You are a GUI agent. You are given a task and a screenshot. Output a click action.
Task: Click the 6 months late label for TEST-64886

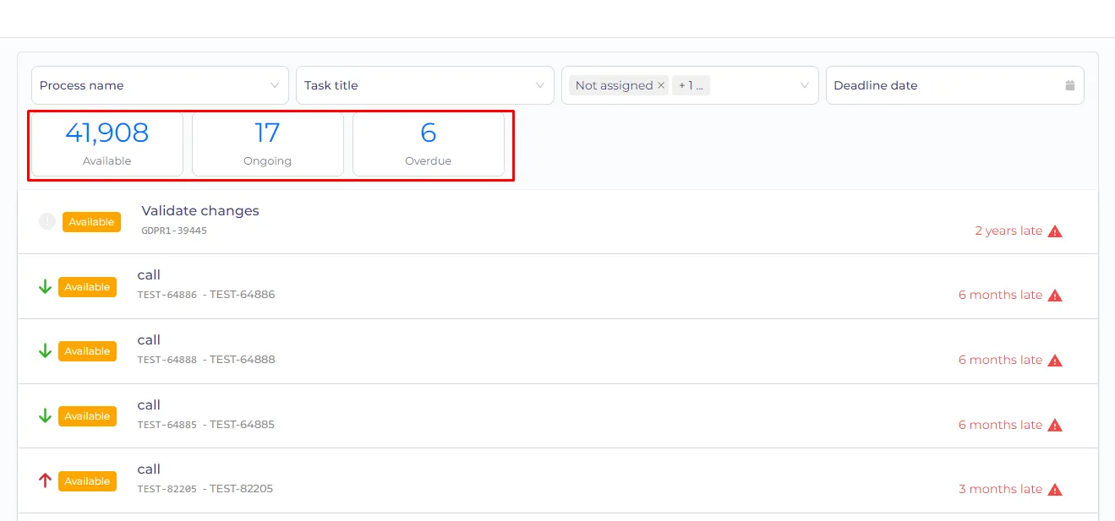coord(1000,296)
